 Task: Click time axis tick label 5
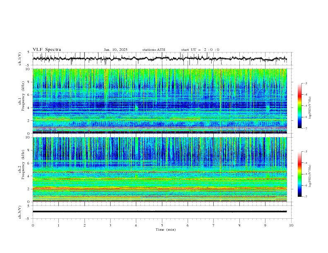[162, 225]
